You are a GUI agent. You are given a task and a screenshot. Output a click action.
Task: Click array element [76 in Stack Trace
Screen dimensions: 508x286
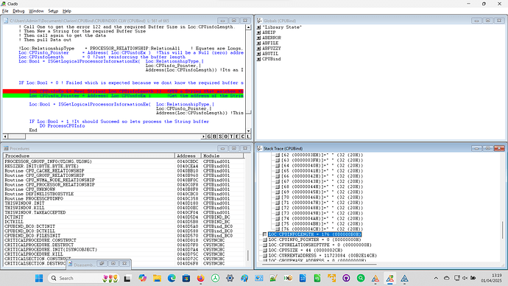pyautogui.click(x=322, y=229)
